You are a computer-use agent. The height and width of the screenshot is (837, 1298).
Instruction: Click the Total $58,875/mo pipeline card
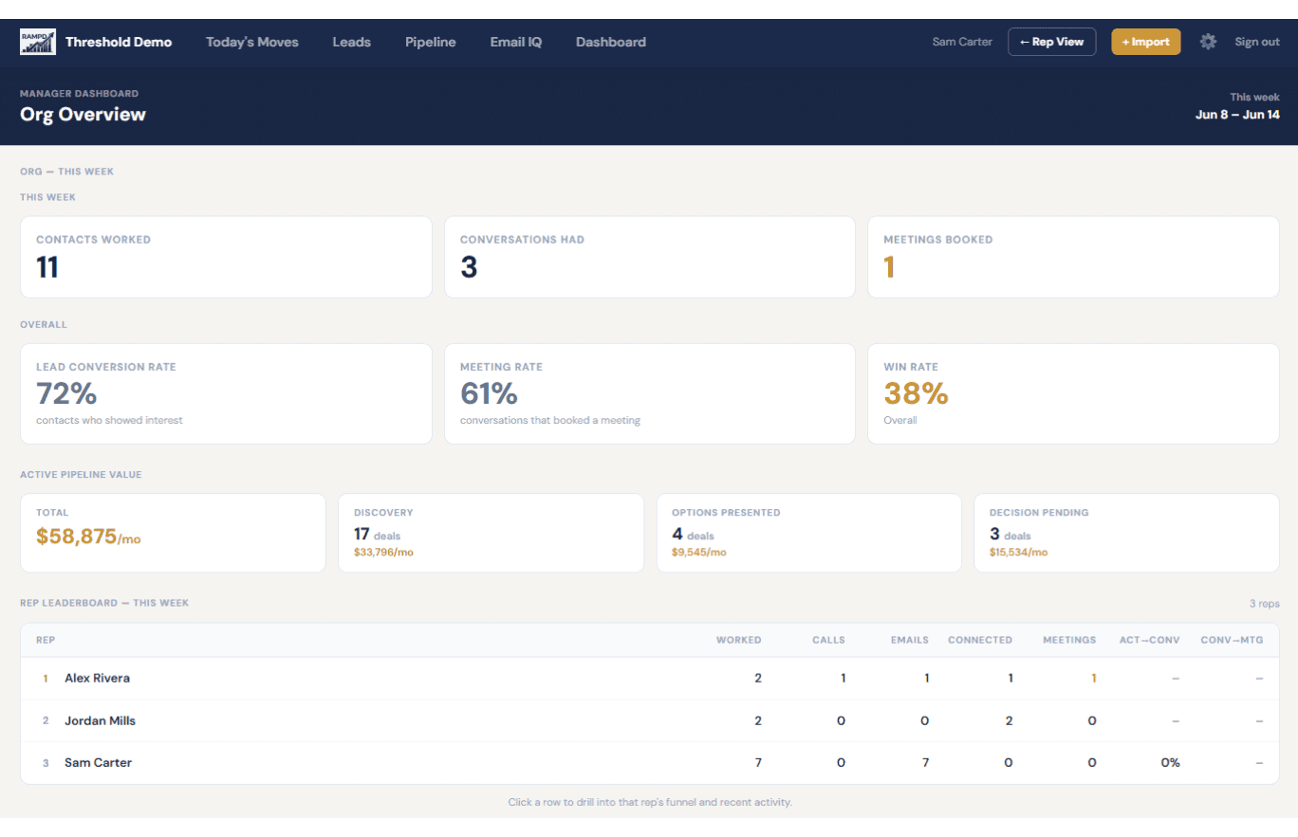coord(173,533)
